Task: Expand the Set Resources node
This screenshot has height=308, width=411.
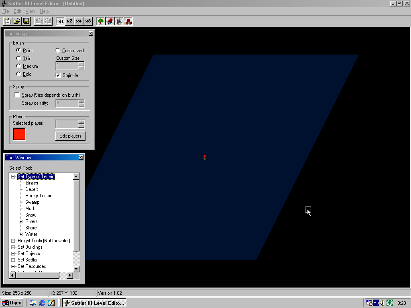Action: click(13, 266)
